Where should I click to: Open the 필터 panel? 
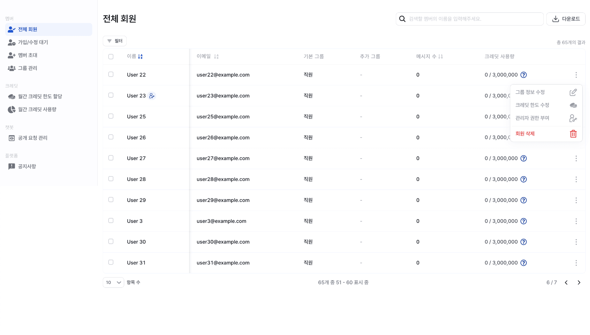[x=115, y=41]
